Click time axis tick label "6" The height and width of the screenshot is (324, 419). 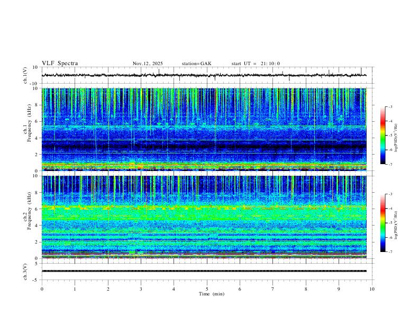240,289
